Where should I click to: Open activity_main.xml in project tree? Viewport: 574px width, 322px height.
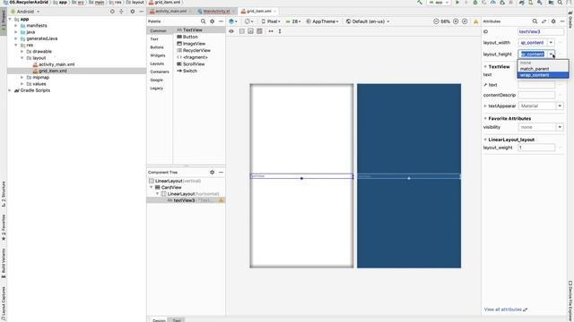[54, 64]
